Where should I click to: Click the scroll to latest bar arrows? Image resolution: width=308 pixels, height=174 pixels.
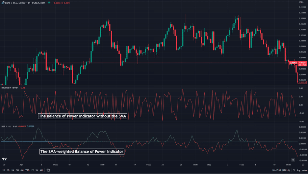click(293, 159)
